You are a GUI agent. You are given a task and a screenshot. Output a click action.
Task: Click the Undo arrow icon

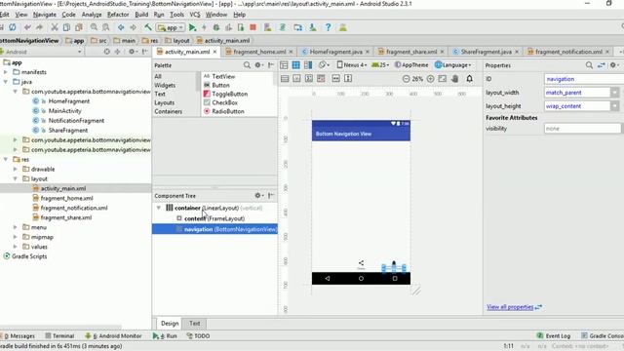[x=27, y=27]
